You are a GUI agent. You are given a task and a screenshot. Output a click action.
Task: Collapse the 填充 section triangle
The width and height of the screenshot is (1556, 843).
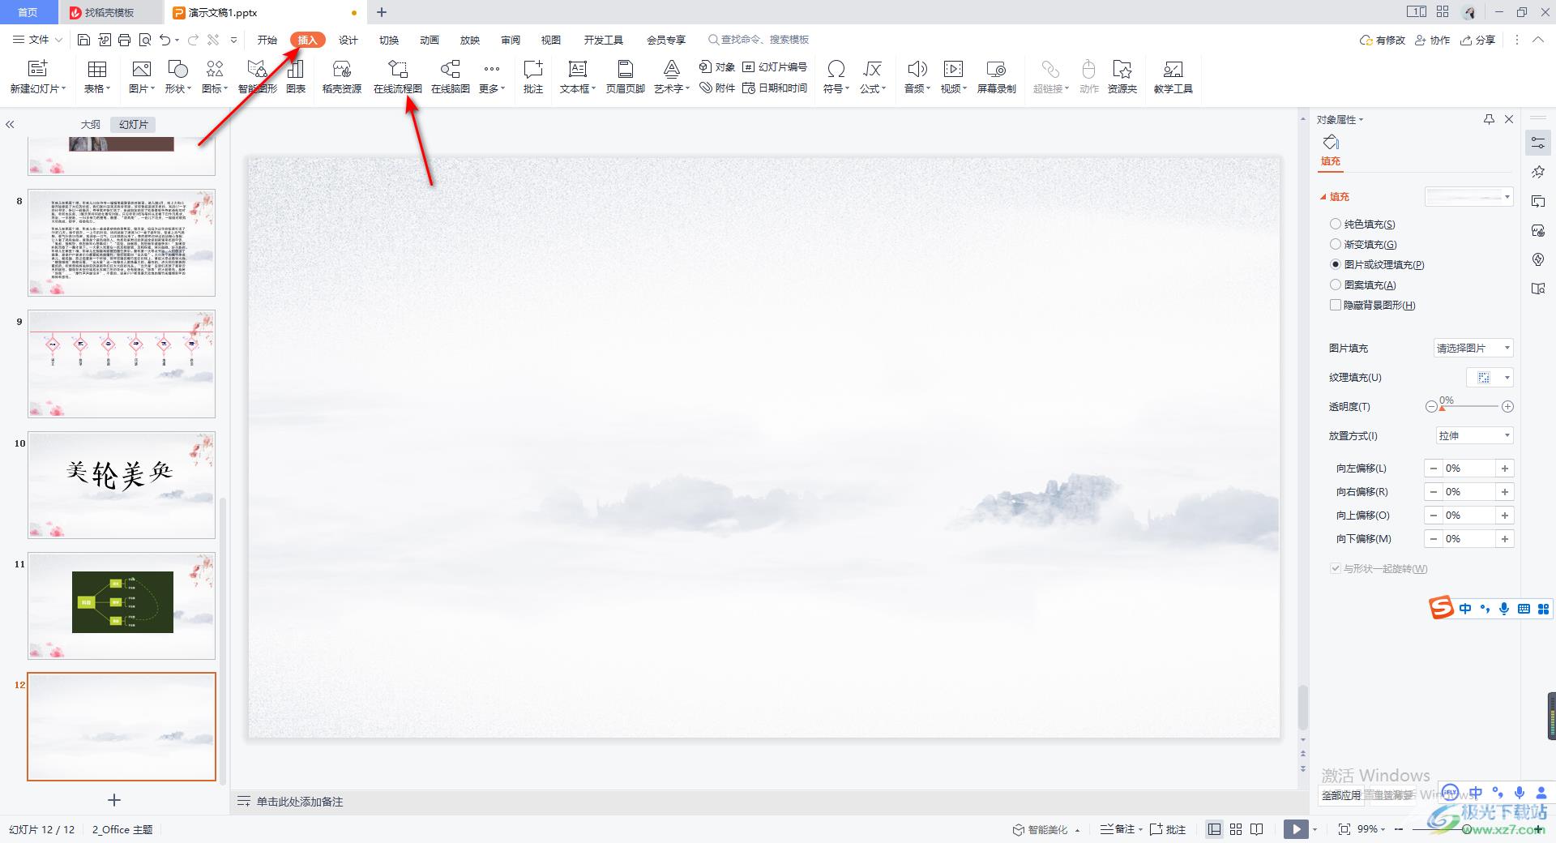1323,197
